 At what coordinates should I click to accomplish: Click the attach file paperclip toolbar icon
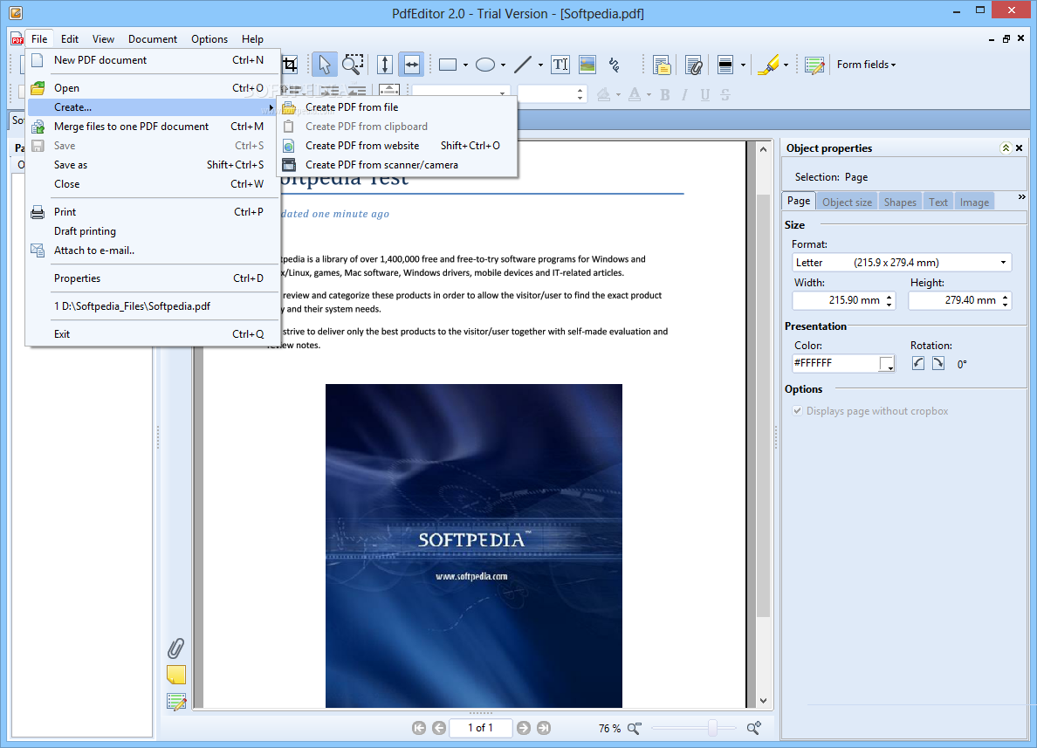click(693, 65)
